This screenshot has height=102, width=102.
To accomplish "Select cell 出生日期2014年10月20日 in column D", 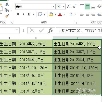I will click(x=77, y=67).
